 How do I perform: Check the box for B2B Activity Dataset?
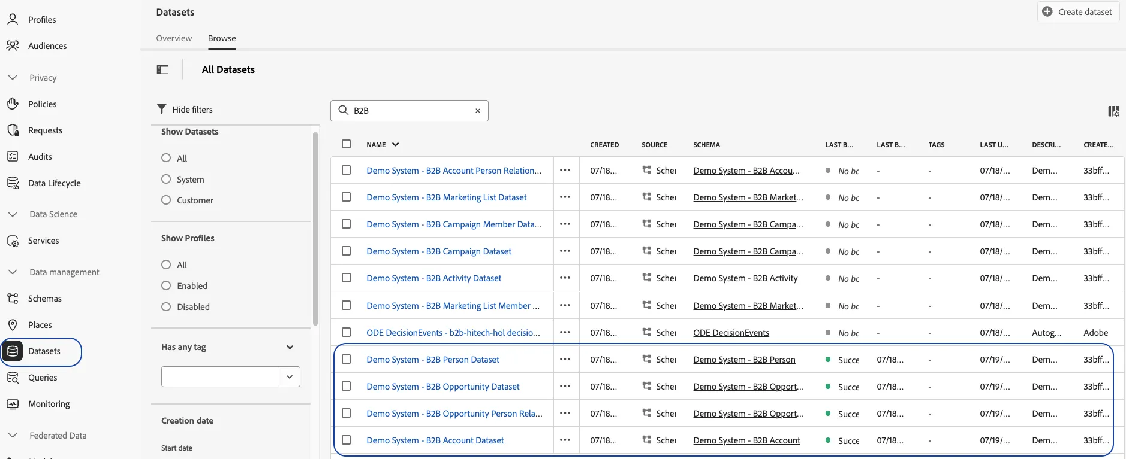pyautogui.click(x=347, y=278)
